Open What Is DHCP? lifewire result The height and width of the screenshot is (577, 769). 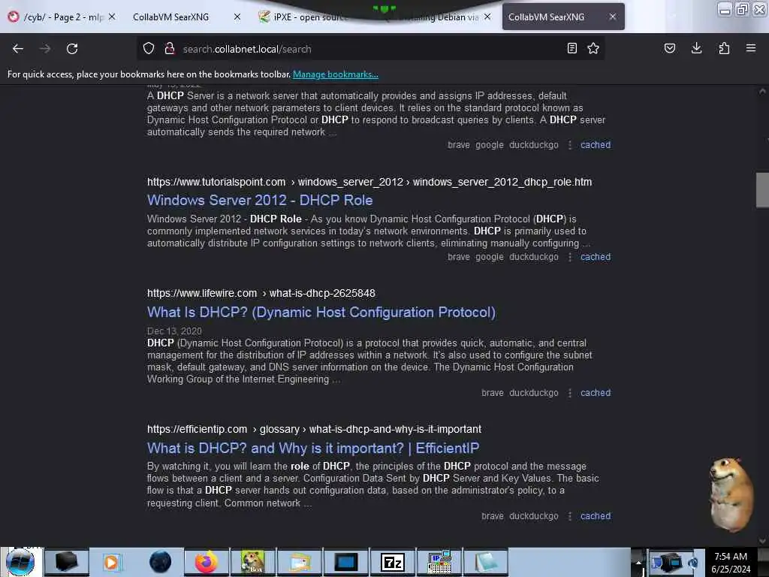321,312
